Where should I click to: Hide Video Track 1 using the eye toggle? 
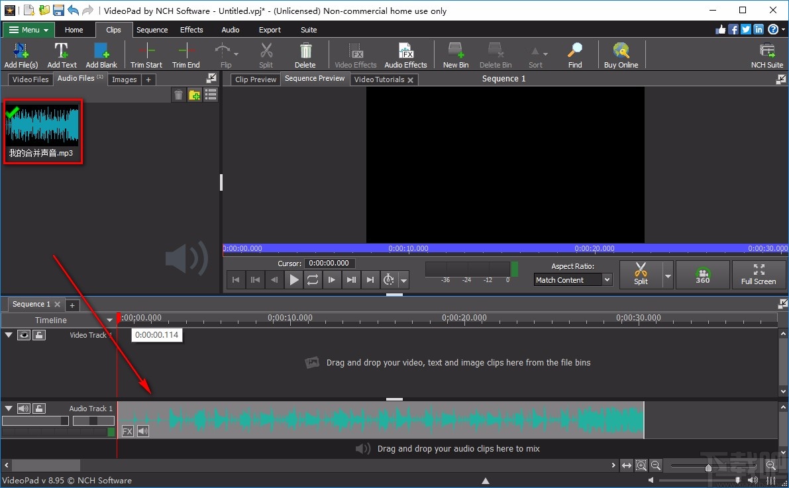[x=24, y=335]
